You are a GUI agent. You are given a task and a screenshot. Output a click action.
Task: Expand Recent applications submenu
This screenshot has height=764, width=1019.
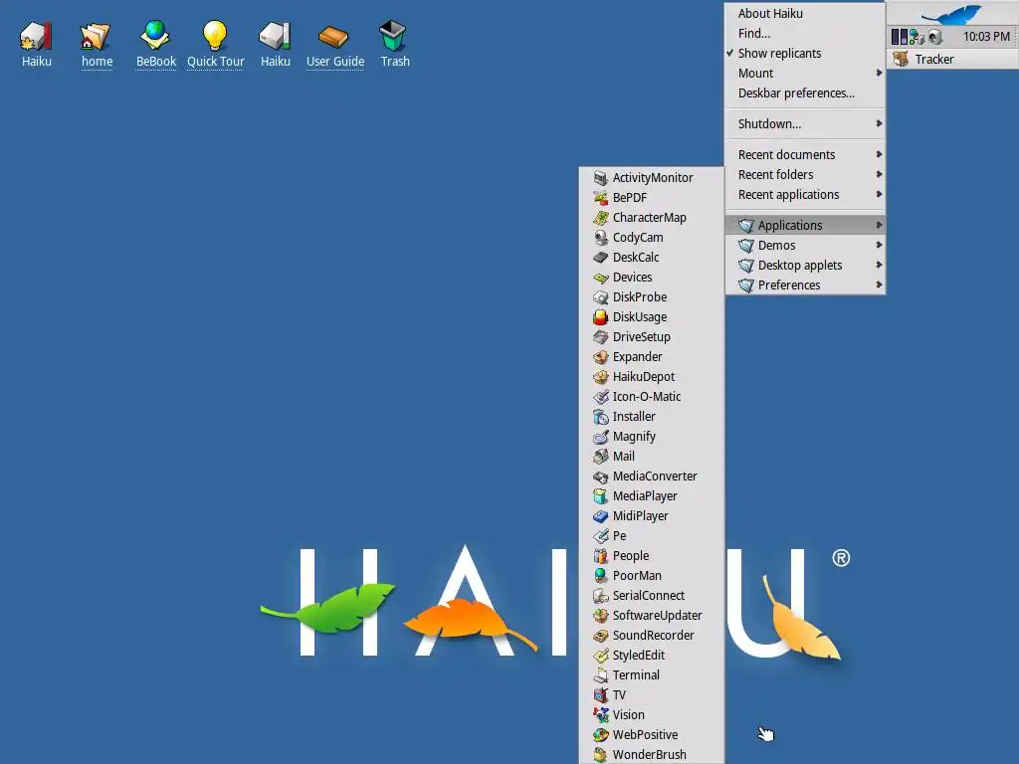pos(804,195)
